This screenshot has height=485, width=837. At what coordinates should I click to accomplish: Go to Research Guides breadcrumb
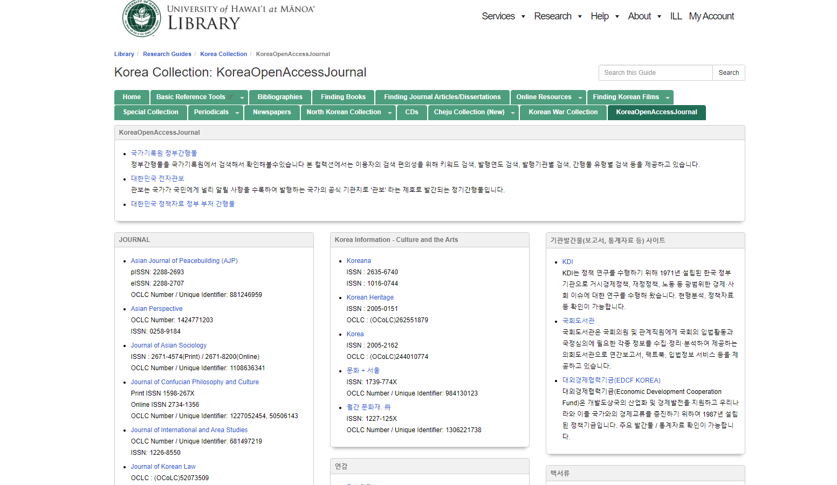coord(167,54)
